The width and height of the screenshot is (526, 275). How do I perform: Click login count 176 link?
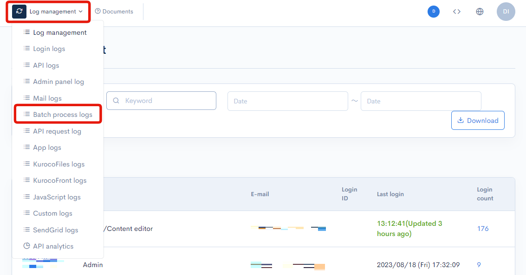pyautogui.click(x=483, y=229)
